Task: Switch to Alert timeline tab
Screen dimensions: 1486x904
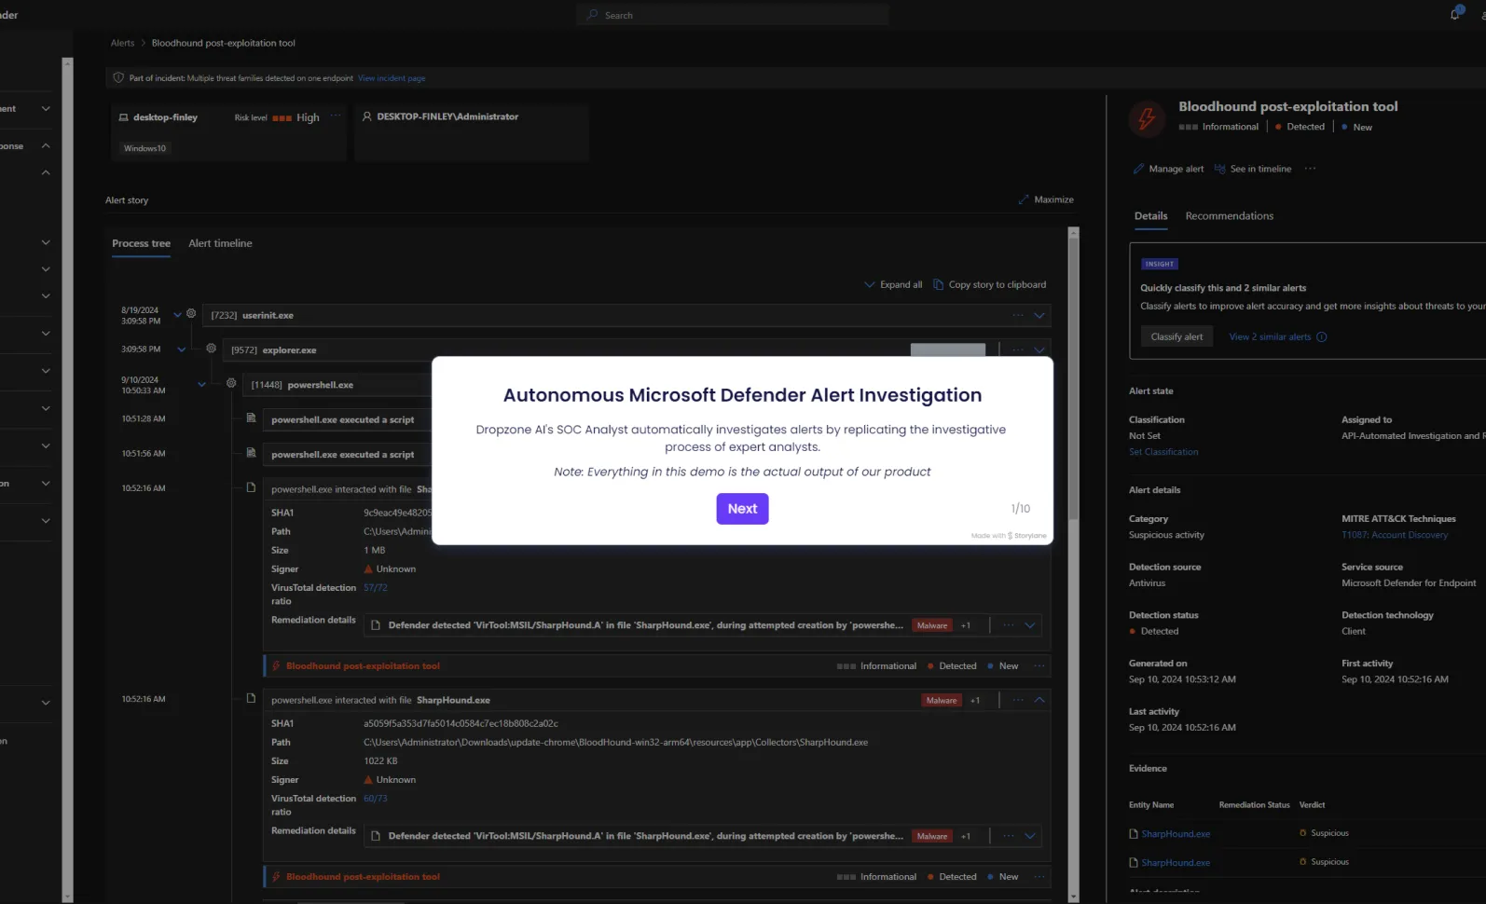Action: pyautogui.click(x=220, y=243)
